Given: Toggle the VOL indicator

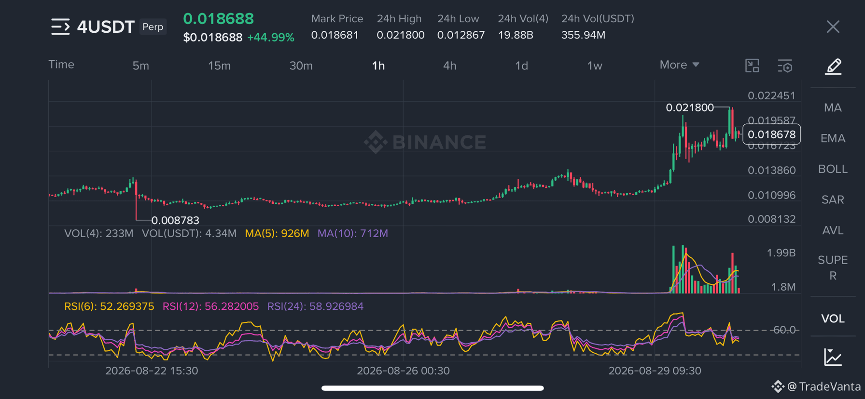Looking at the screenshot, I should pyautogui.click(x=833, y=319).
